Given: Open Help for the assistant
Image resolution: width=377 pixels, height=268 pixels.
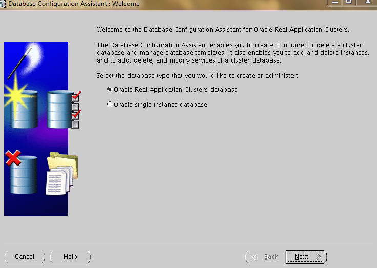Looking at the screenshot, I should [x=70, y=257].
